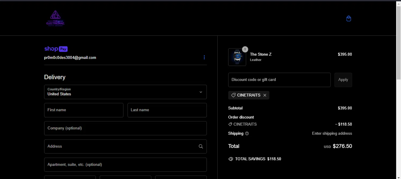The image size is (401, 179).
Task: Click the TOTAL SAVINGS $118.50 text
Action: pos(258,159)
